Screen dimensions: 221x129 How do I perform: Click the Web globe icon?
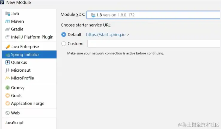tap(8, 113)
